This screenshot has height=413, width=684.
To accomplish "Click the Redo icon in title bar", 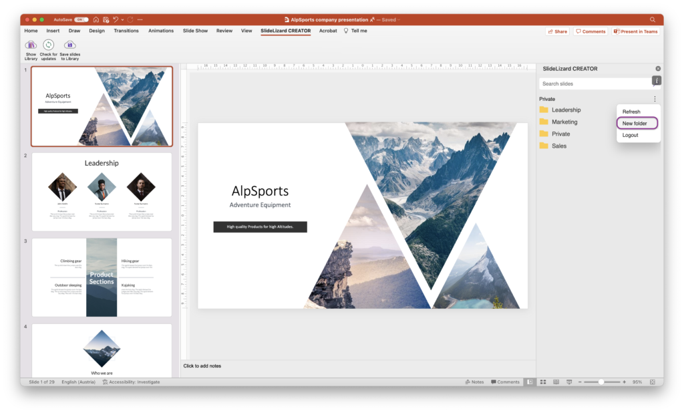I will coord(130,19).
